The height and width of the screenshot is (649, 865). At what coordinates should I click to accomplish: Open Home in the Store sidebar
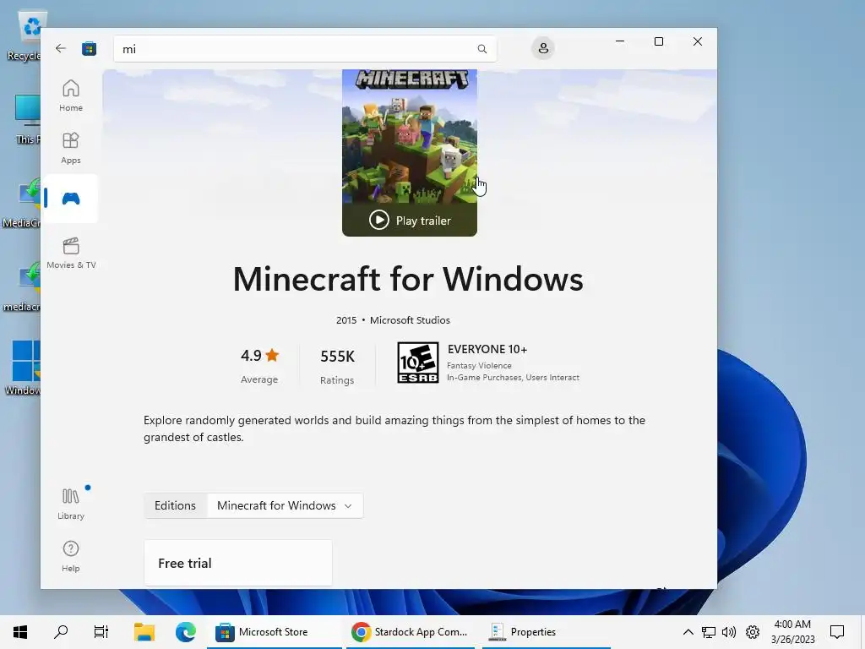click(71, 95)
